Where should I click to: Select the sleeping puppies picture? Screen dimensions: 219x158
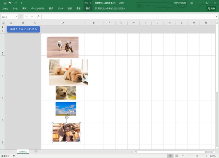(68, 72)
